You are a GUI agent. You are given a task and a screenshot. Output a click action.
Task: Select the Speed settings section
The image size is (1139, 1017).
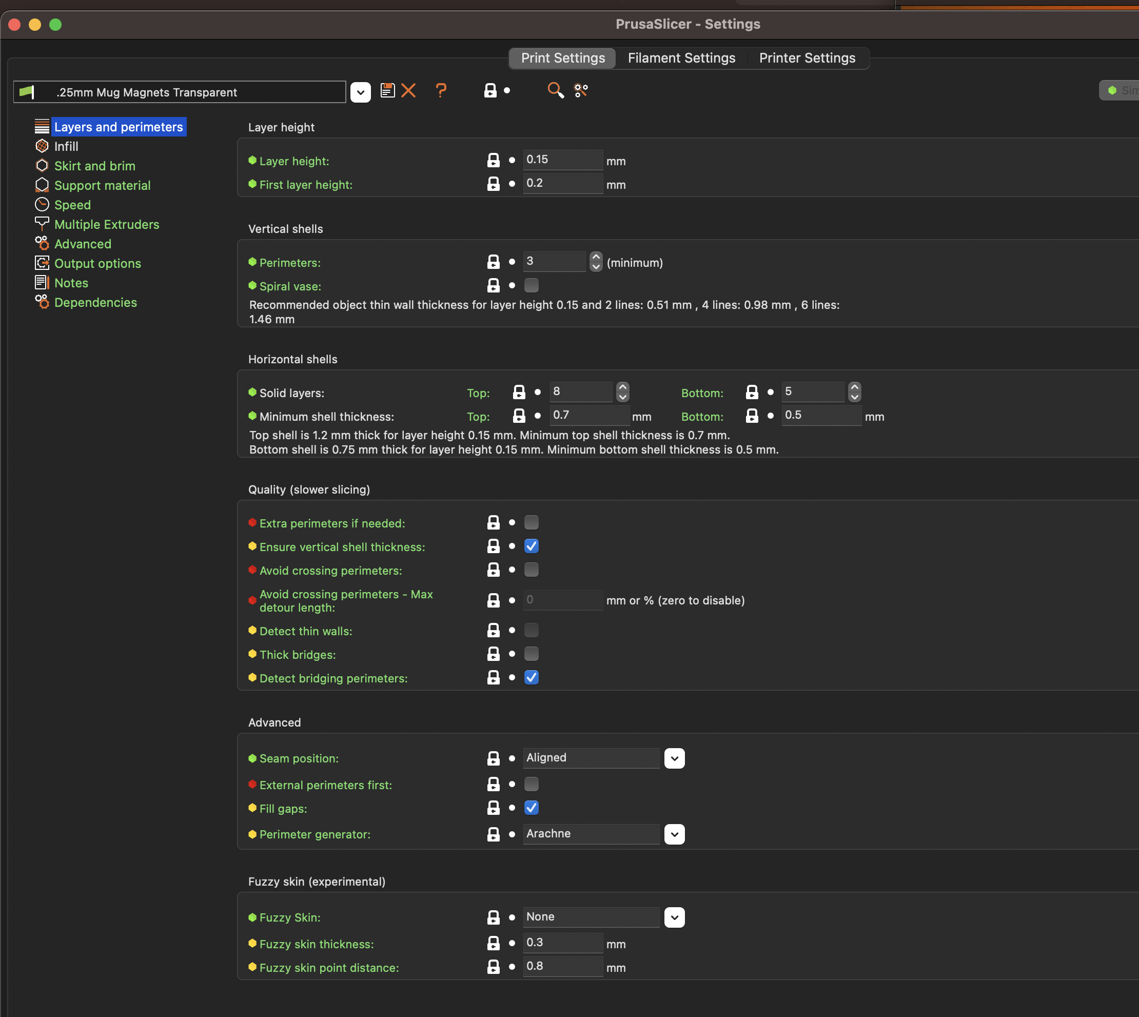[72, 205]
